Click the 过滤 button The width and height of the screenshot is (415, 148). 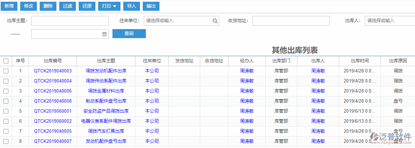point(68,6)
